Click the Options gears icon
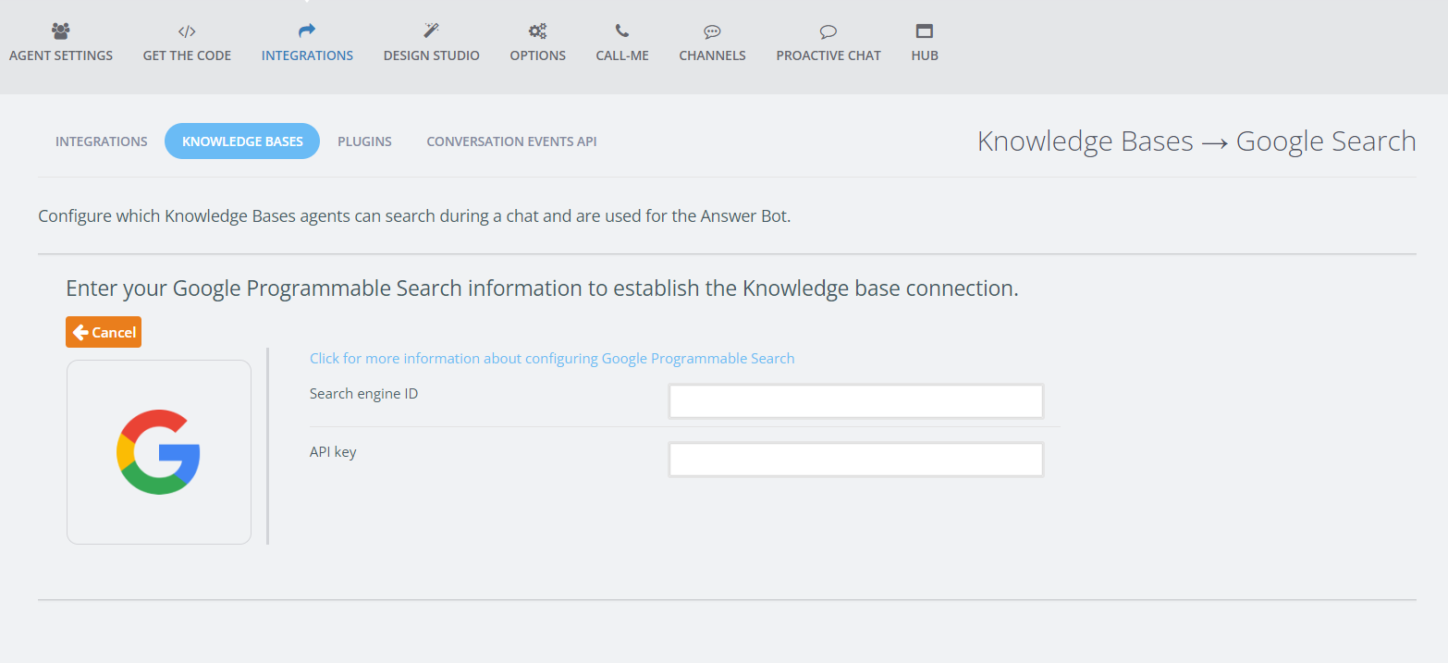The image size is (1448, 663). tap(537, 31)
